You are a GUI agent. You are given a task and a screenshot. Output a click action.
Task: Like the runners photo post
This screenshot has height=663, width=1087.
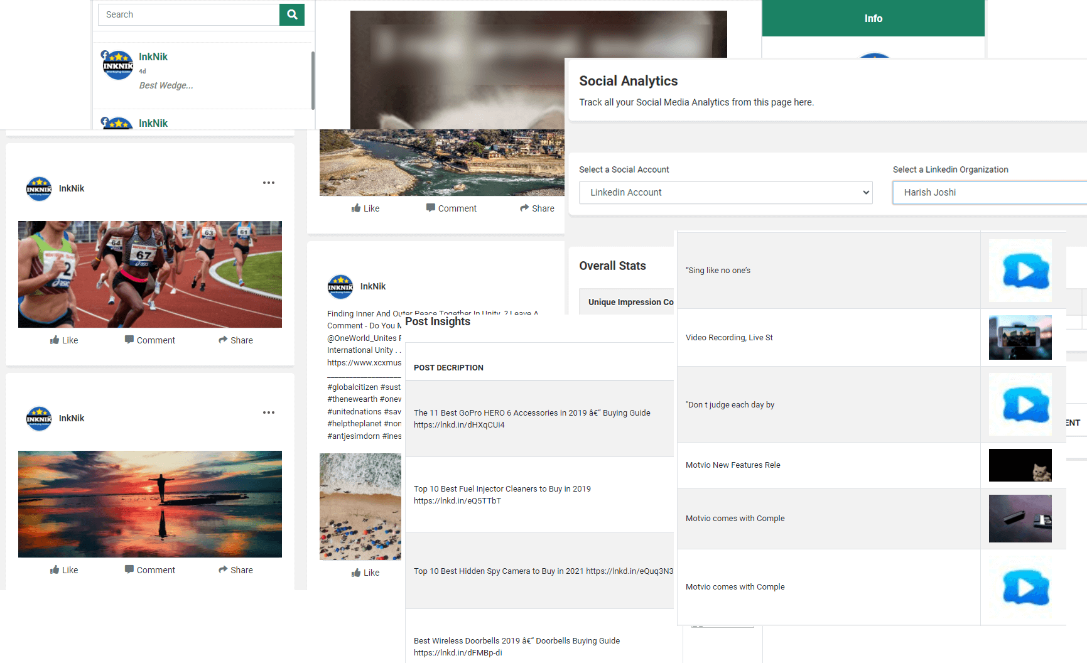(64, 340)
